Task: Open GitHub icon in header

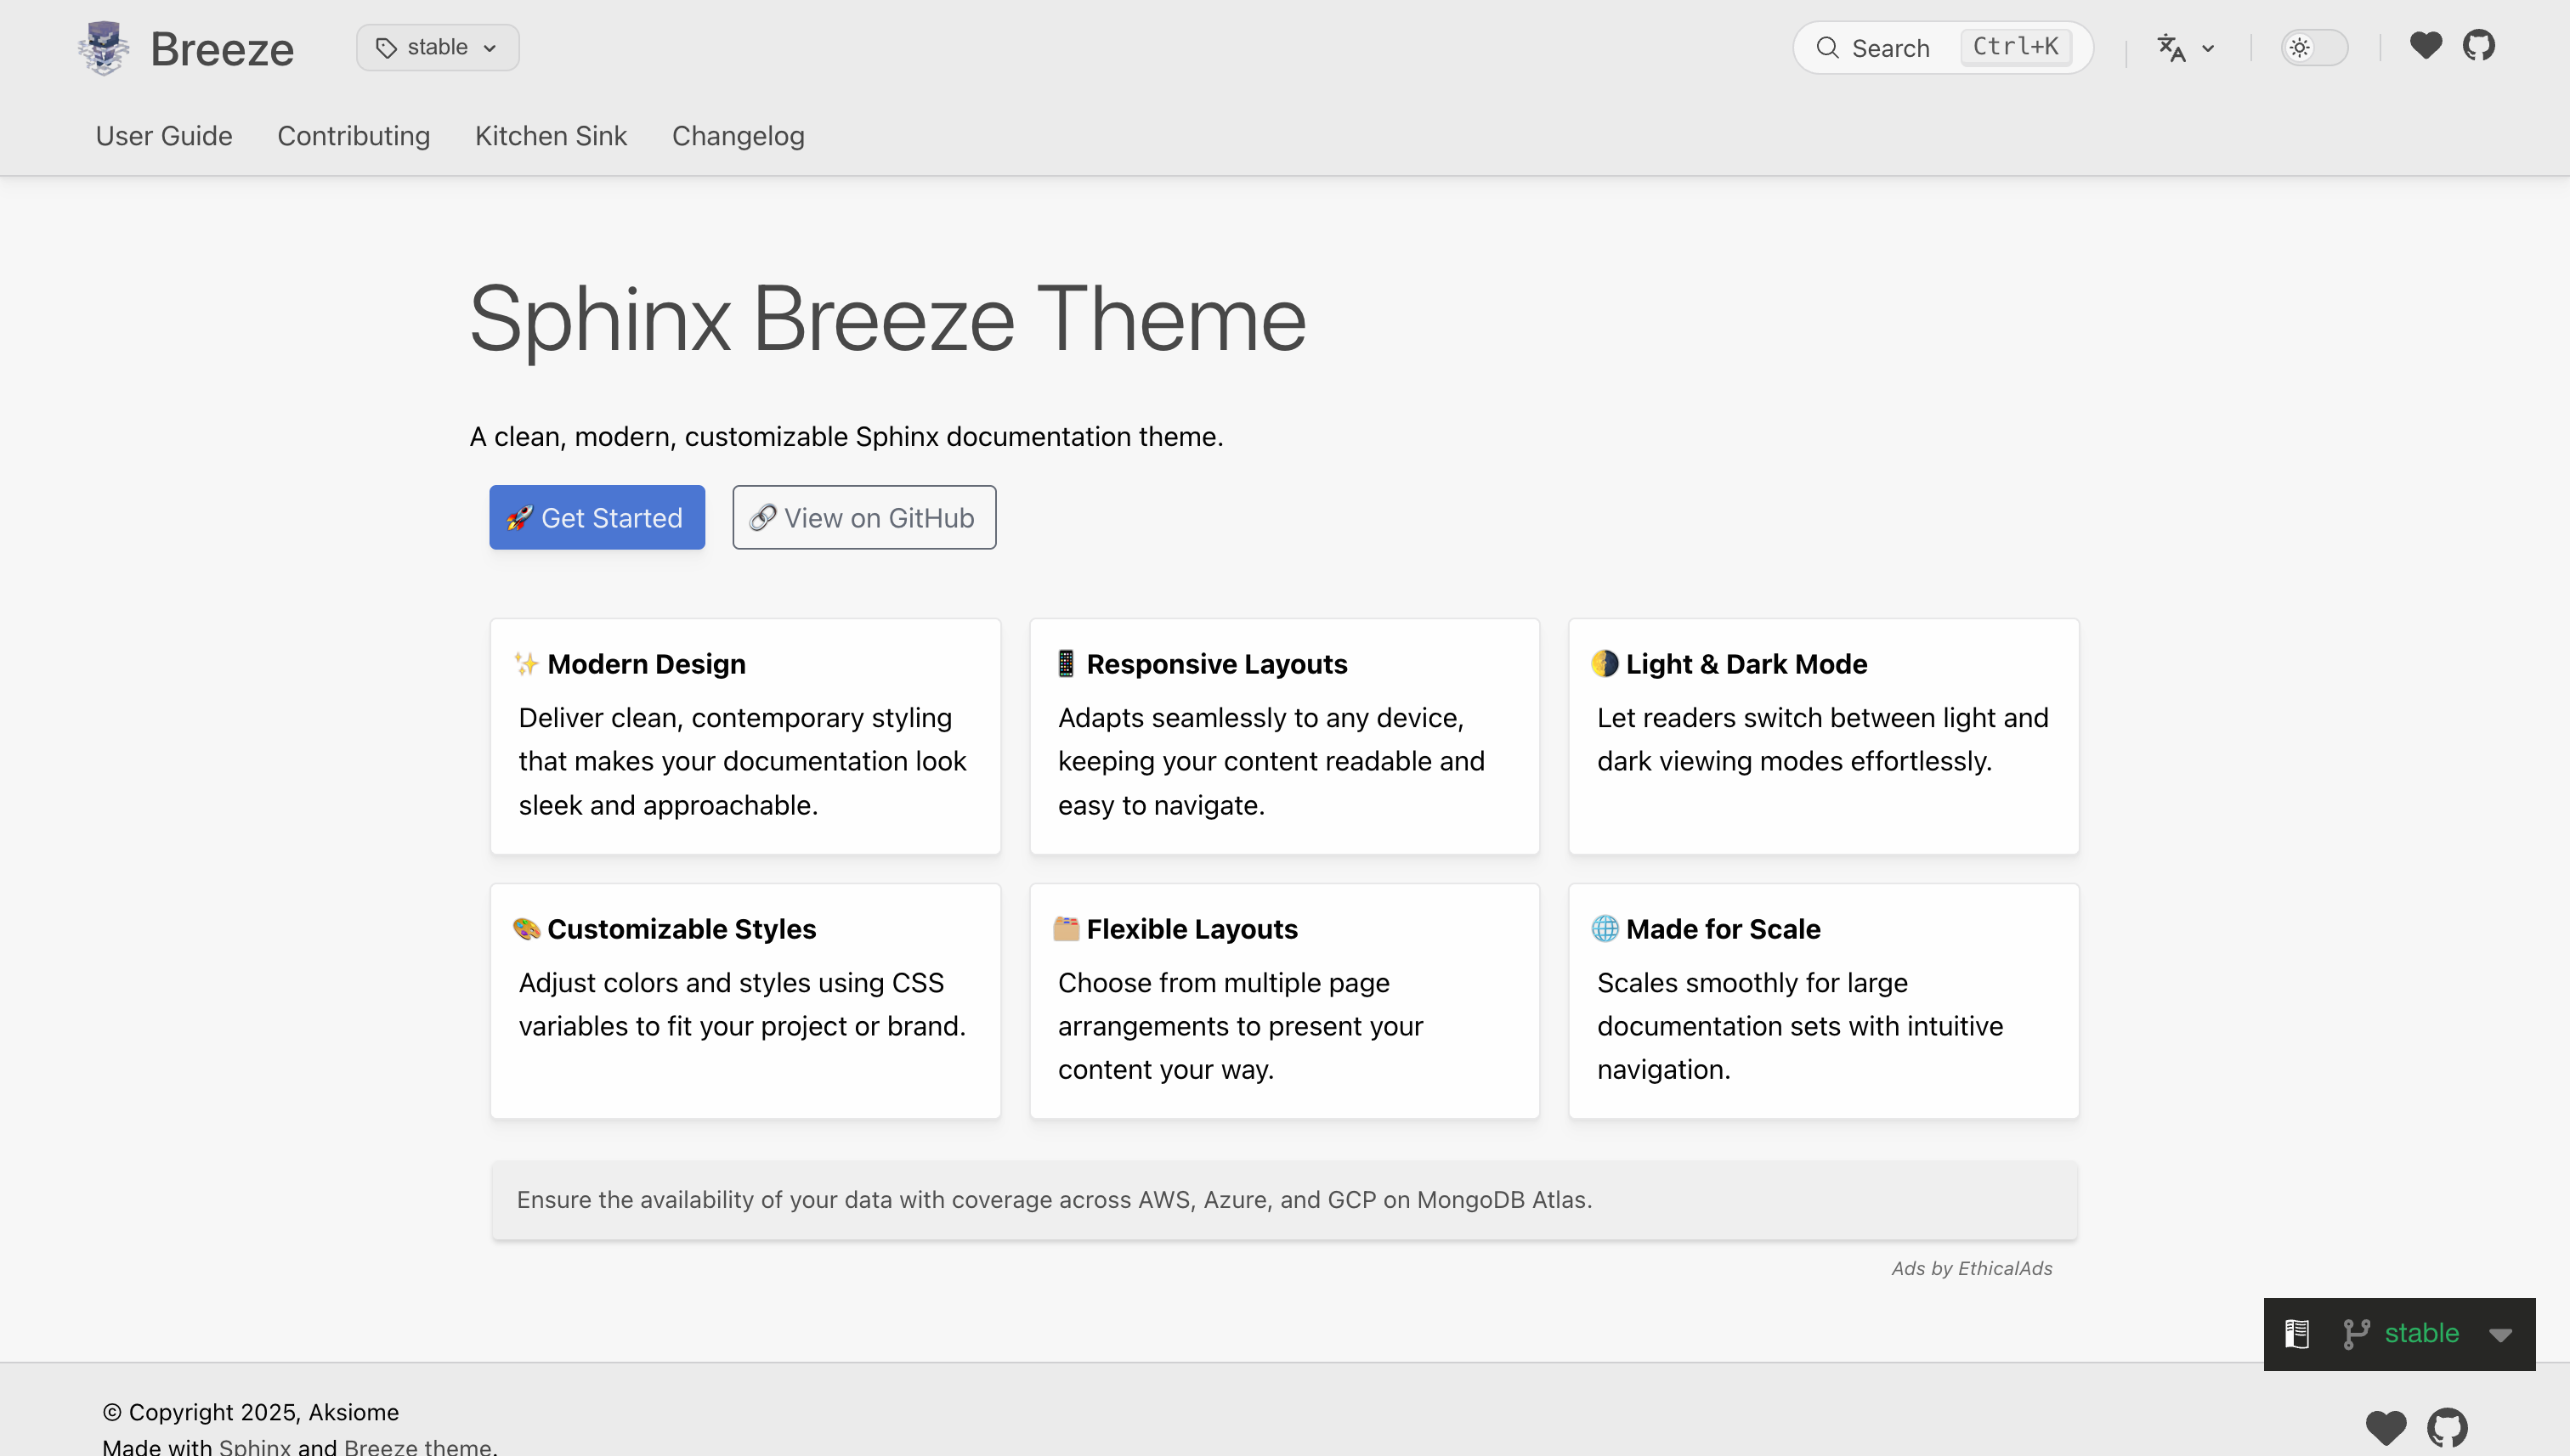Action: (x=2479, y=46)
